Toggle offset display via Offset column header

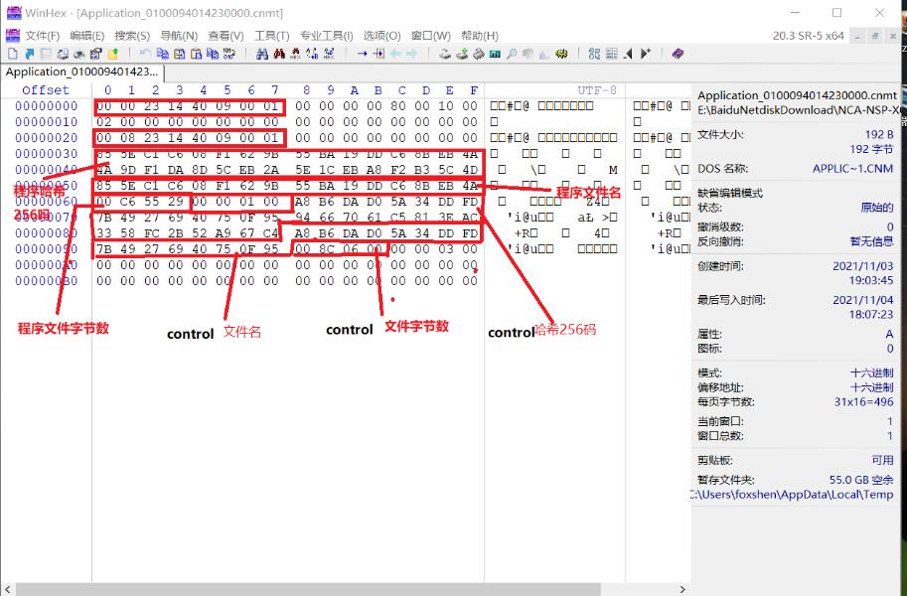pyautogui.click(x=46, y=90)
